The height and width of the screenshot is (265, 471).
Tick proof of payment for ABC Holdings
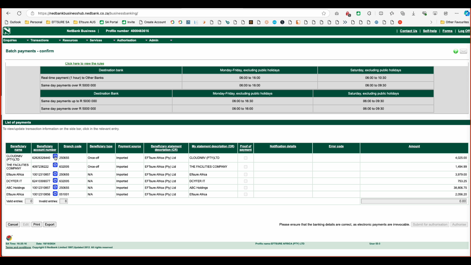point(245,188)
